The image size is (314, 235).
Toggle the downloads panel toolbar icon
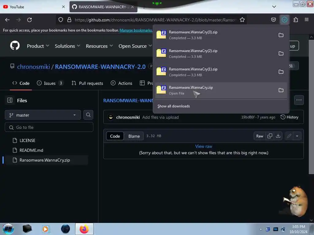pyautogui.click(x=284, y=20)
